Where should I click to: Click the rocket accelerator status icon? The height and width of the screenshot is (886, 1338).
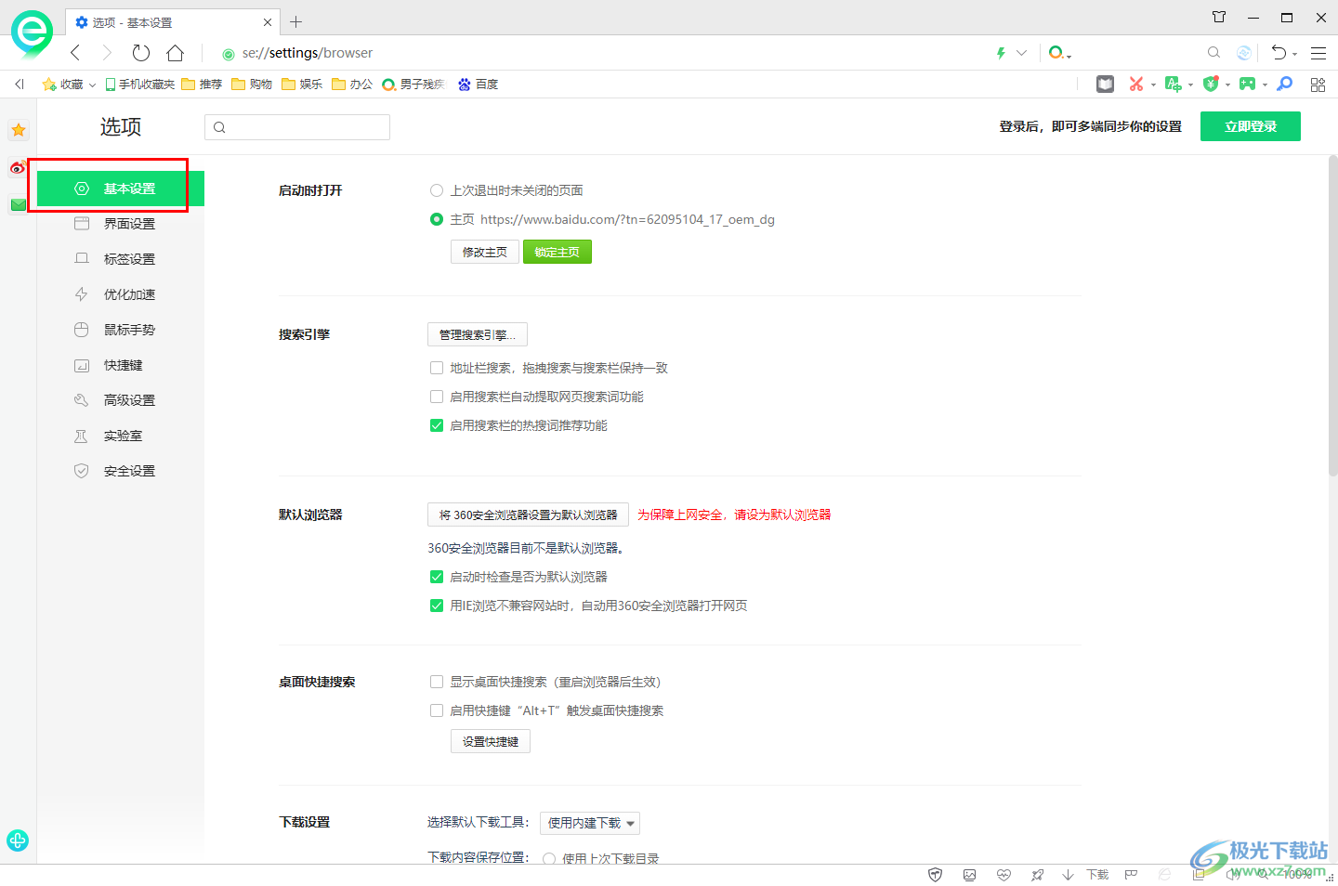1037,875
